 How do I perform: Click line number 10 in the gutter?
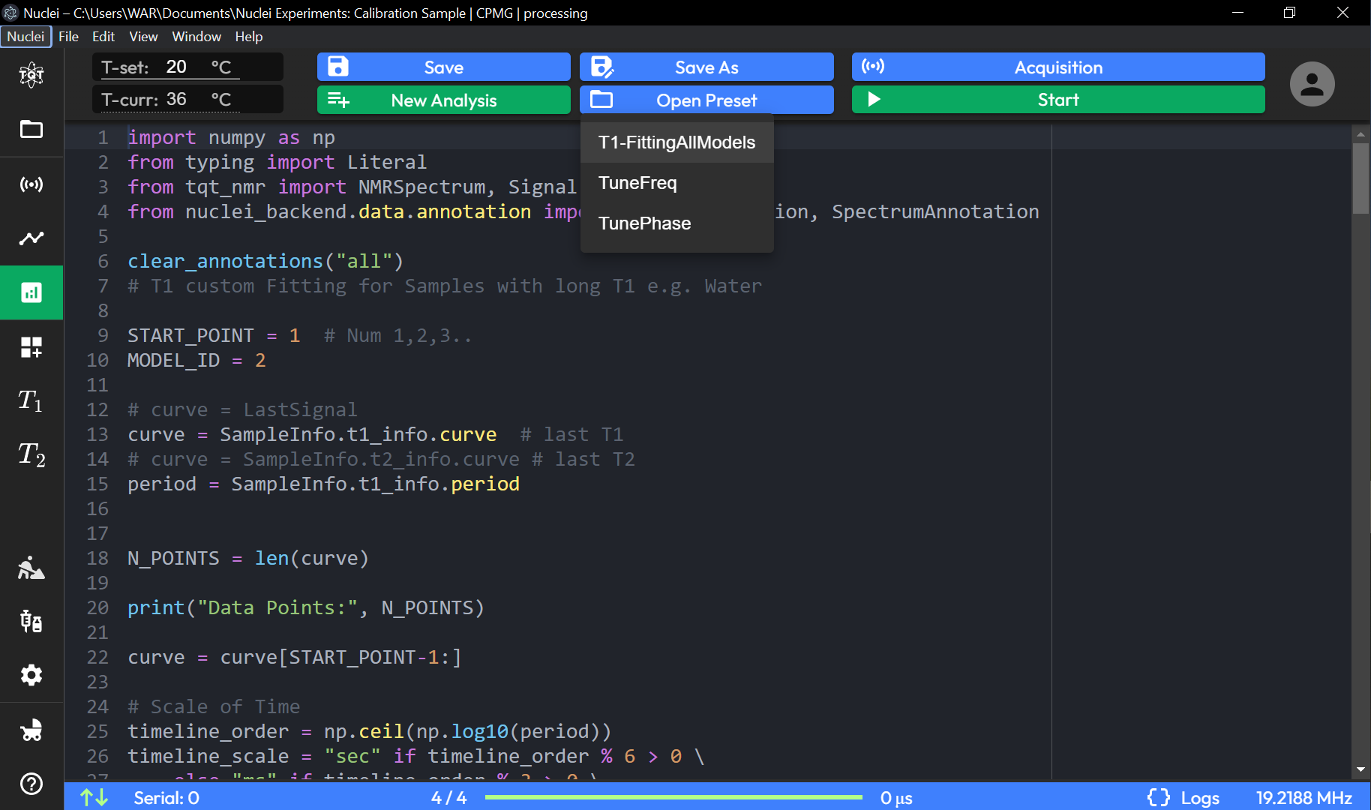97,360
